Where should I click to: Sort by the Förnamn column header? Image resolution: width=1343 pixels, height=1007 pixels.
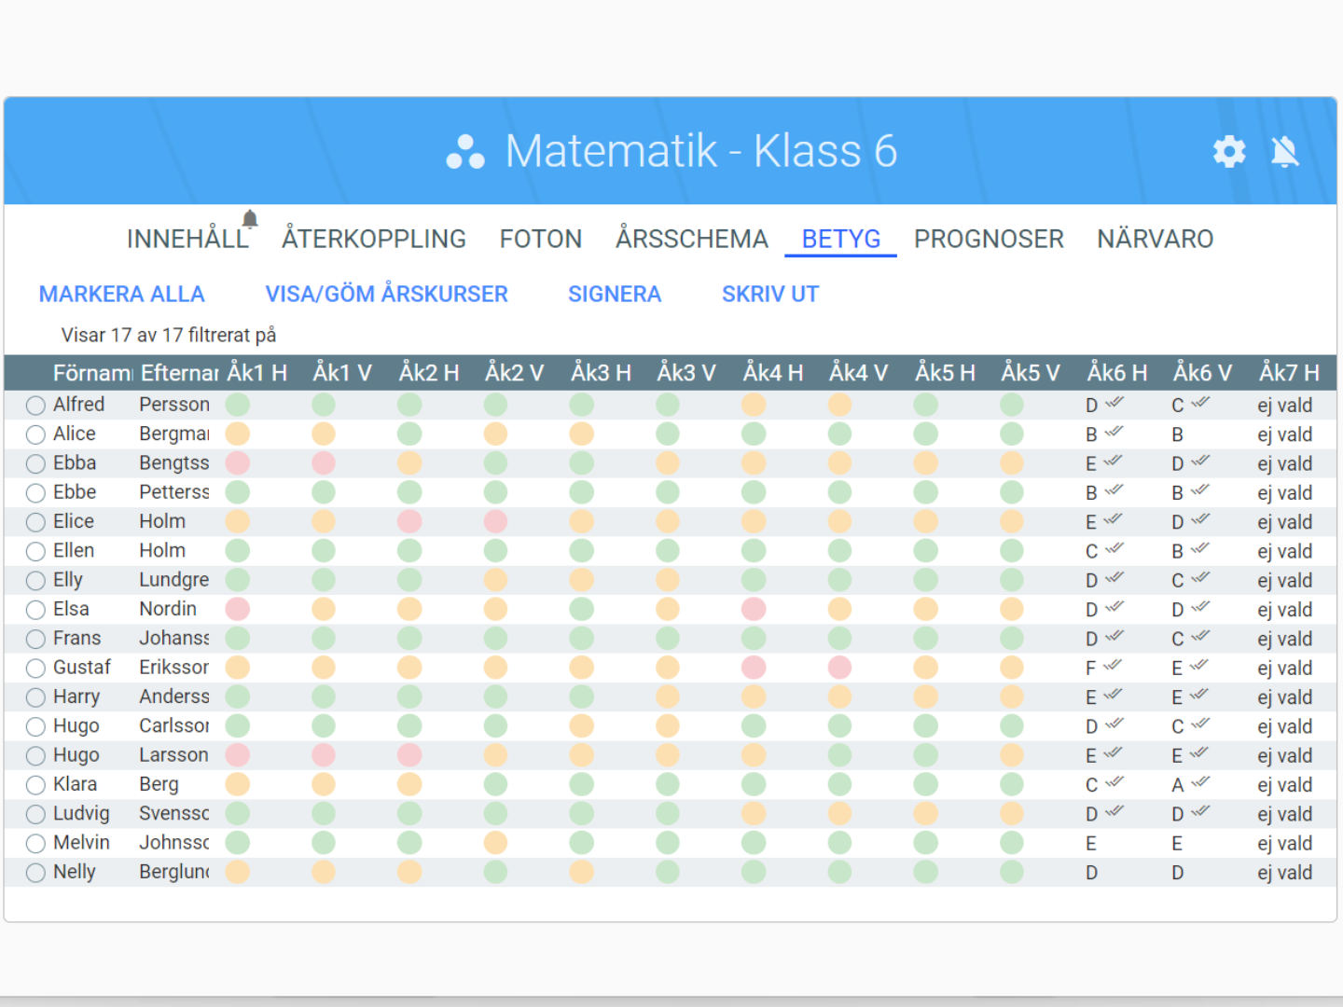tap(92, 373)
